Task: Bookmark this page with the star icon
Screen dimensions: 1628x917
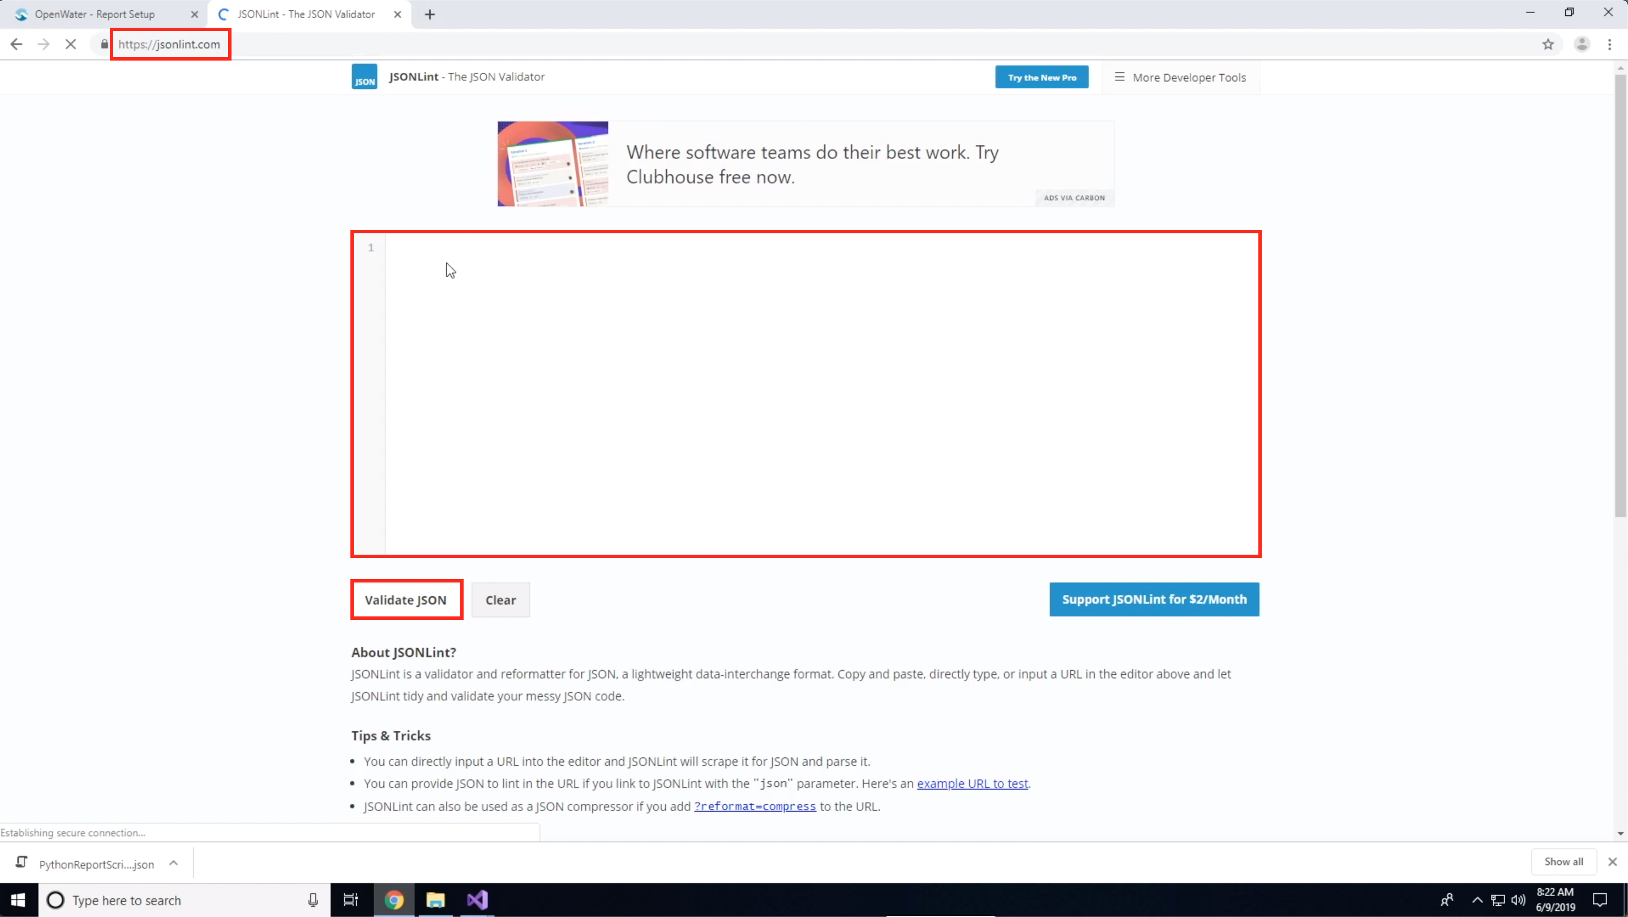Action: tap(1548, 44)
